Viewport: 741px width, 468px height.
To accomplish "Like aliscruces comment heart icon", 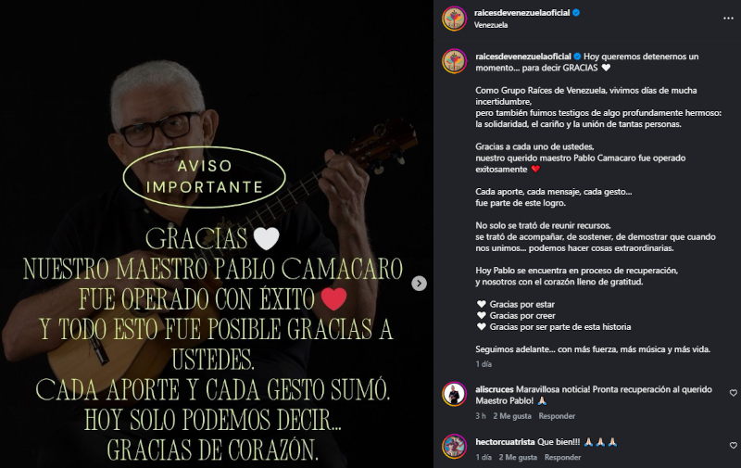I will [733, 393].
